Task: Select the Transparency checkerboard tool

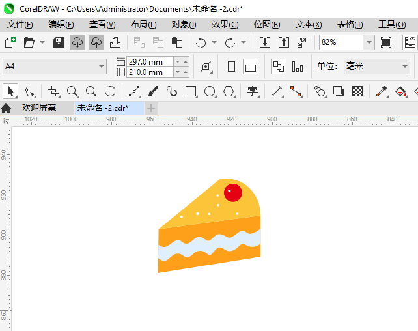Action: (357, 91)
